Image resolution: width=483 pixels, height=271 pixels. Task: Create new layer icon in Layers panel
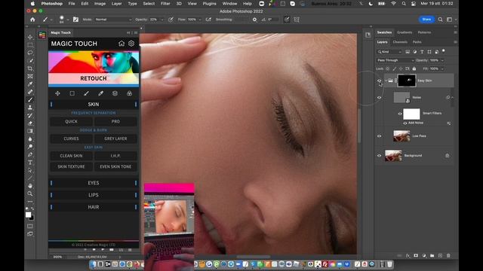click(440, 256)
